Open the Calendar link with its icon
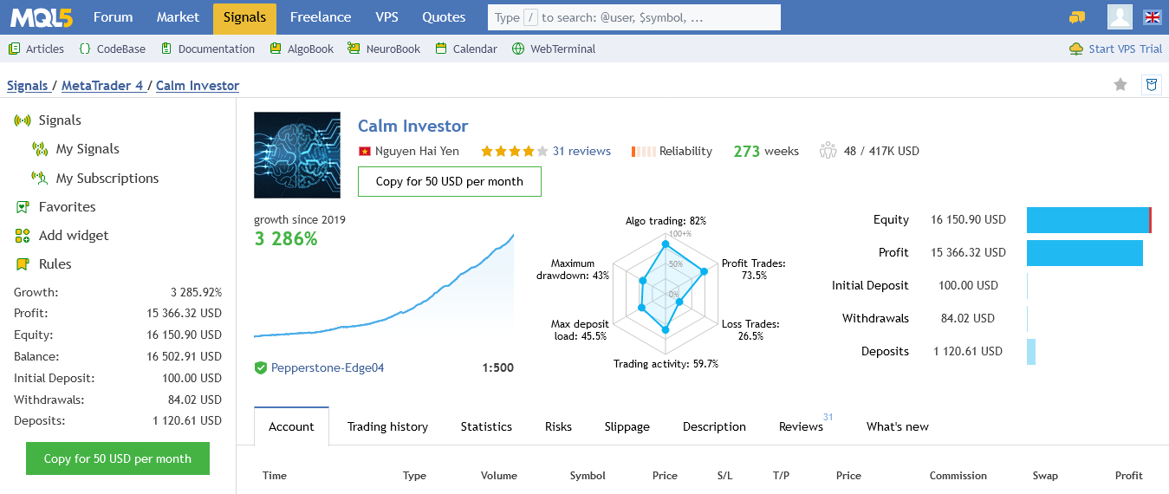The height and width of the screenshot is (494, 1169). pos(466,49)
